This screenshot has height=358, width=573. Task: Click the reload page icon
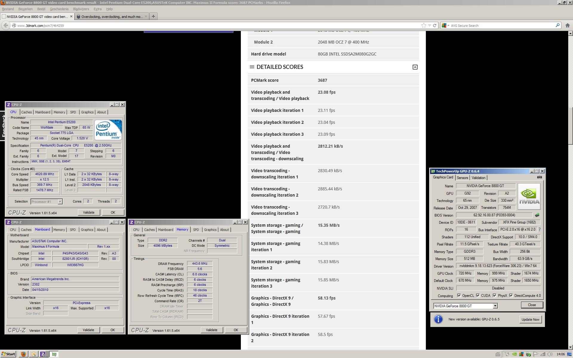(x=435, y=25)
